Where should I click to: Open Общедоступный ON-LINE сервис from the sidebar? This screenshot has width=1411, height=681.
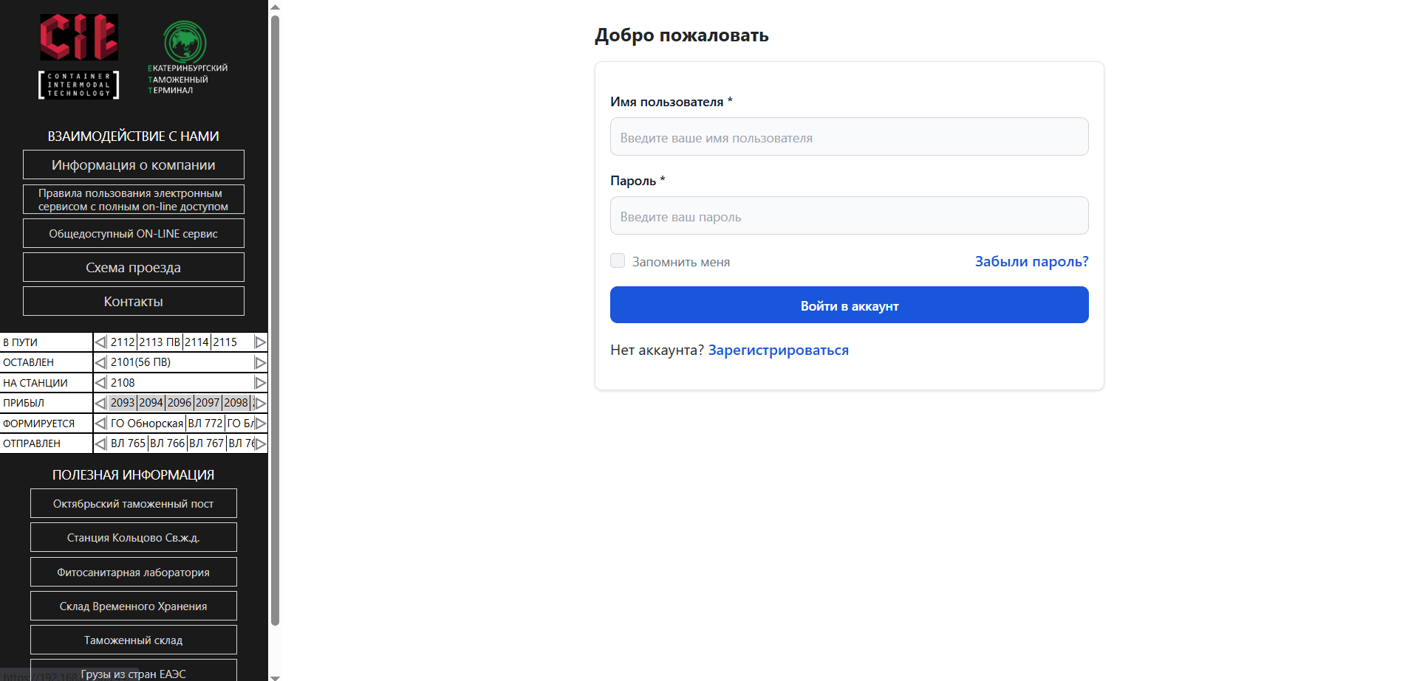pos(133,233)
